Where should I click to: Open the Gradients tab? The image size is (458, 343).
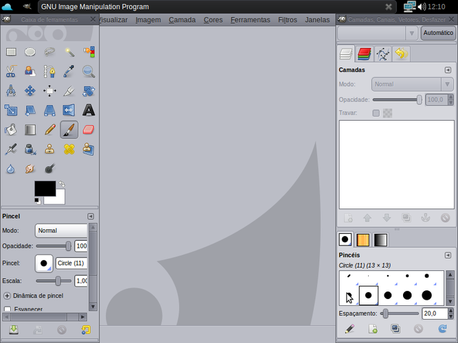click(381, 239)
